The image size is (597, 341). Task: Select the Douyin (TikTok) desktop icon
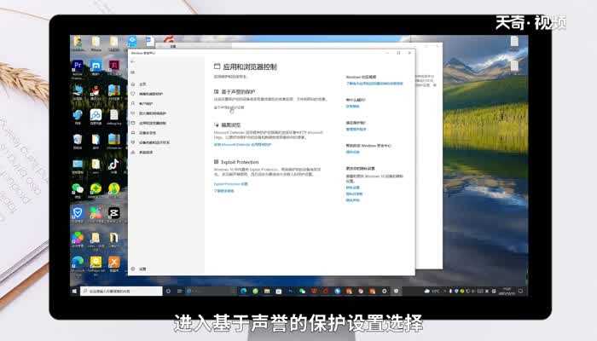tap(113, 166)
